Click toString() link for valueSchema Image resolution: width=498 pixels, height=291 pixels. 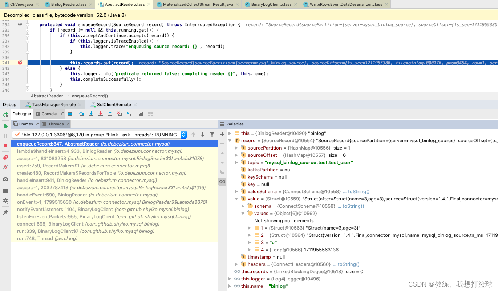359,191
